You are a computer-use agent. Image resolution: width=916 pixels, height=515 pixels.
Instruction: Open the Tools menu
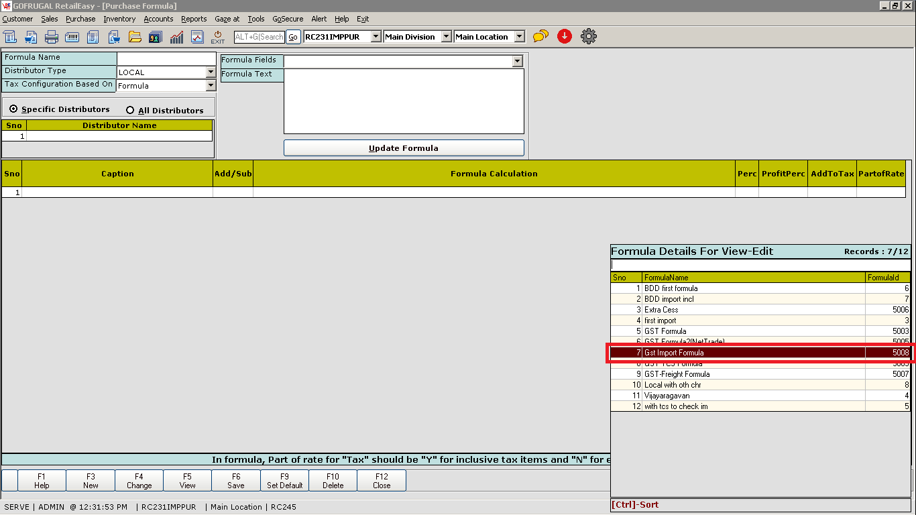click(x=256, y=19)
